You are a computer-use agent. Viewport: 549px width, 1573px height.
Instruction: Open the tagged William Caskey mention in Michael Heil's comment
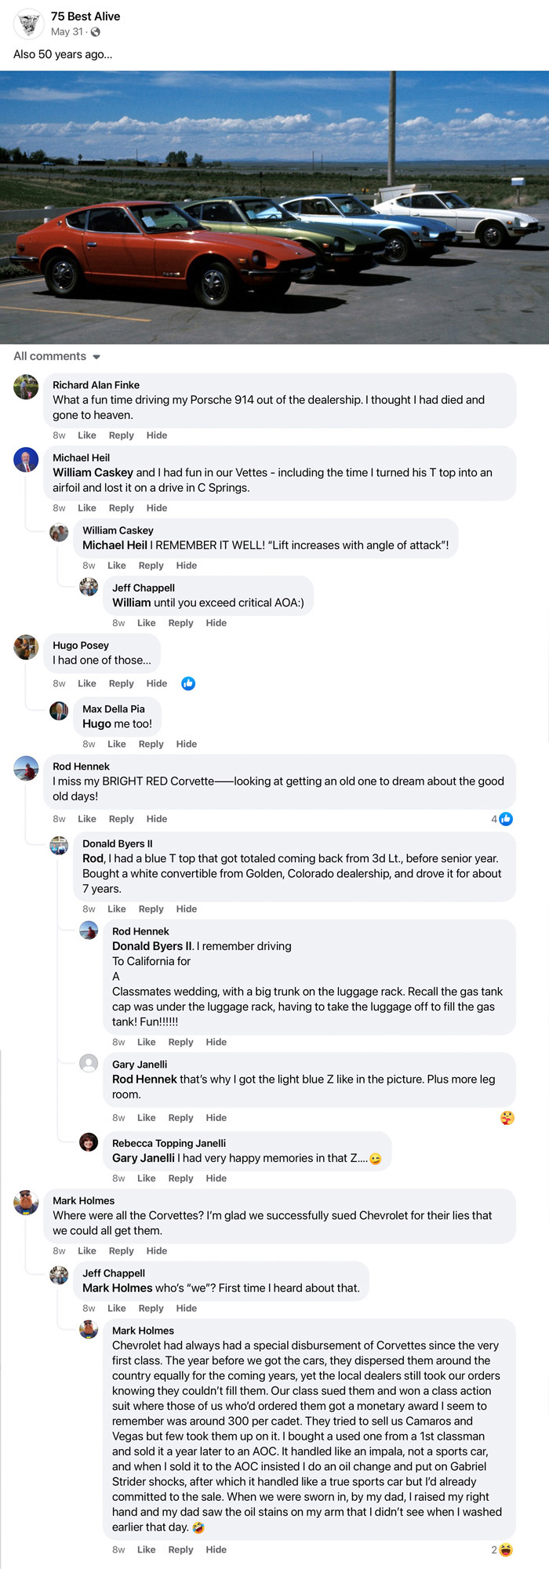point(93,472)
